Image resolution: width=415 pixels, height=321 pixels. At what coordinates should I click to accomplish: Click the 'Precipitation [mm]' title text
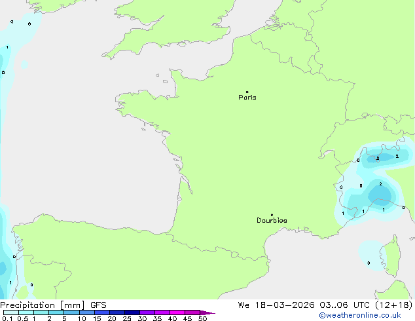click(43, 305)
